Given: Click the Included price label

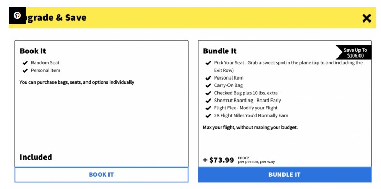Looking at the screenshot, I should [36, 157].
